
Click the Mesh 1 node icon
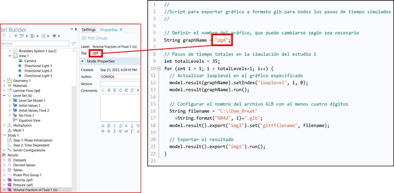click(10, 130)
